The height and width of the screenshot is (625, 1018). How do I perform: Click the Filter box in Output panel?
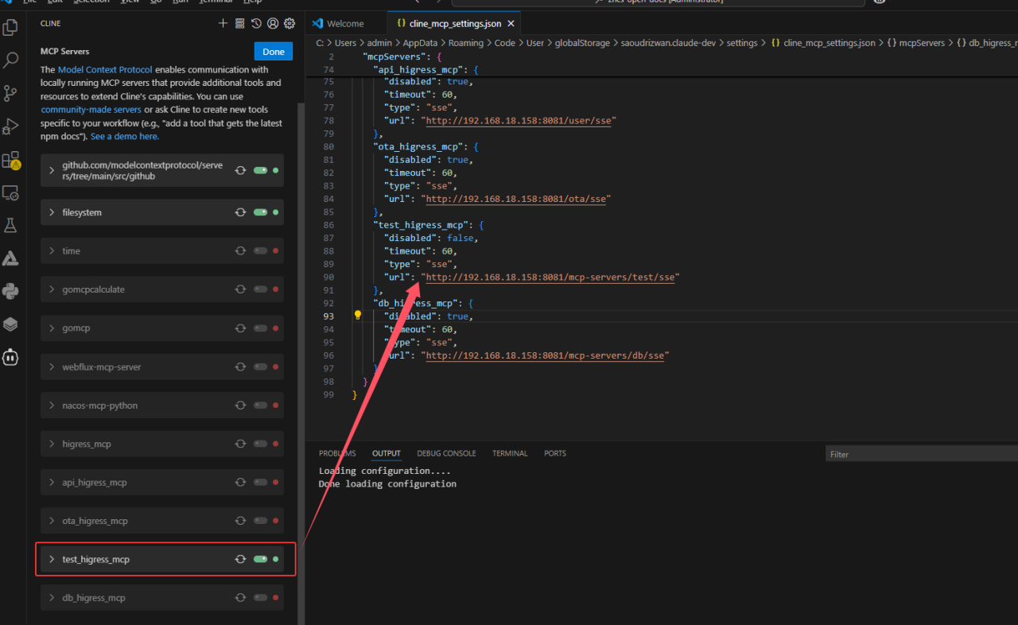tap(922, 454)
